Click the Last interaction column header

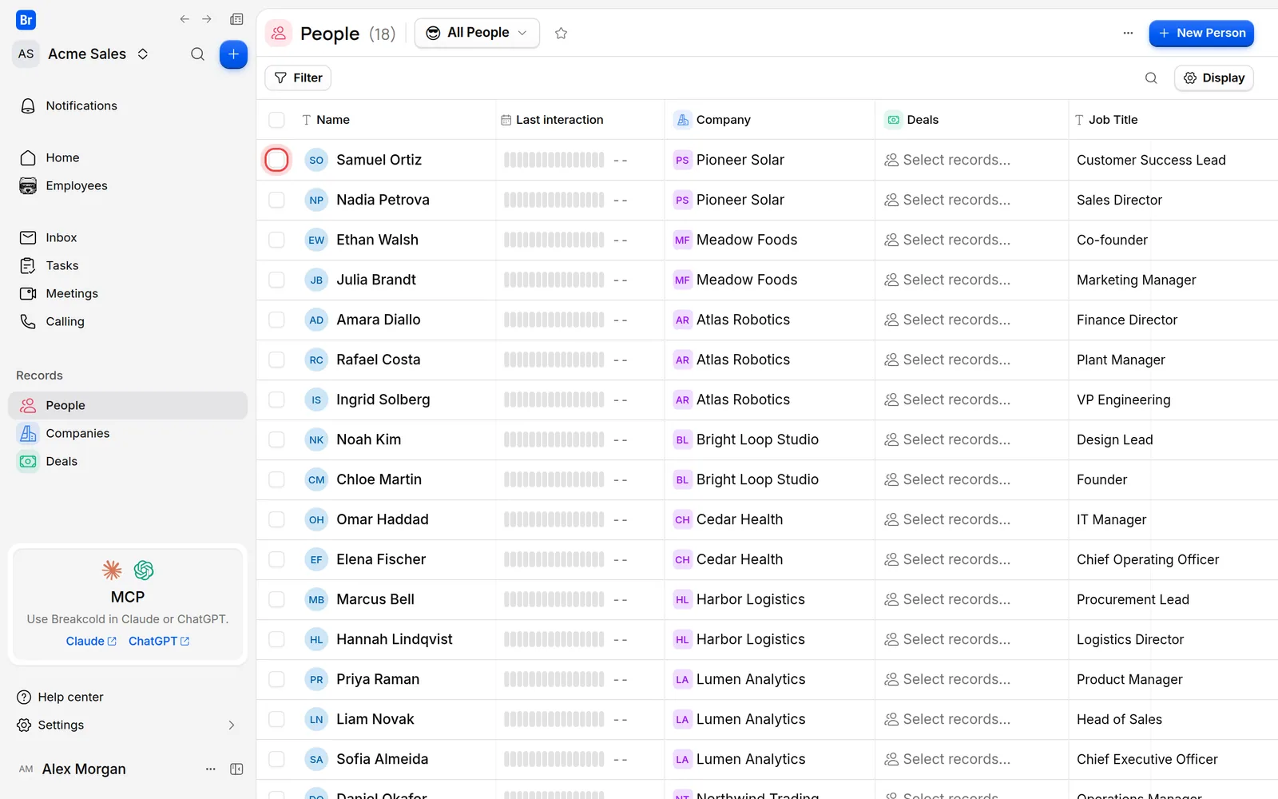(552, 120)
